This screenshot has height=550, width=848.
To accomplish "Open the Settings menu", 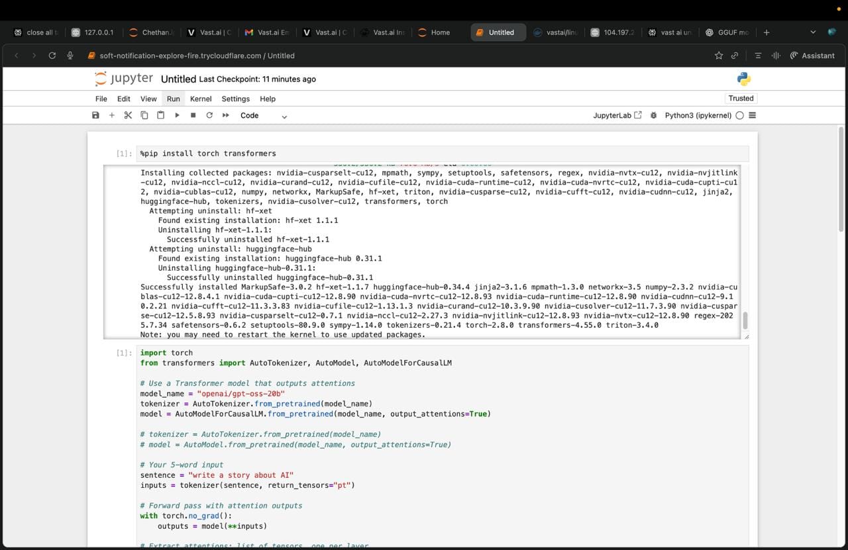I will 235,99.
